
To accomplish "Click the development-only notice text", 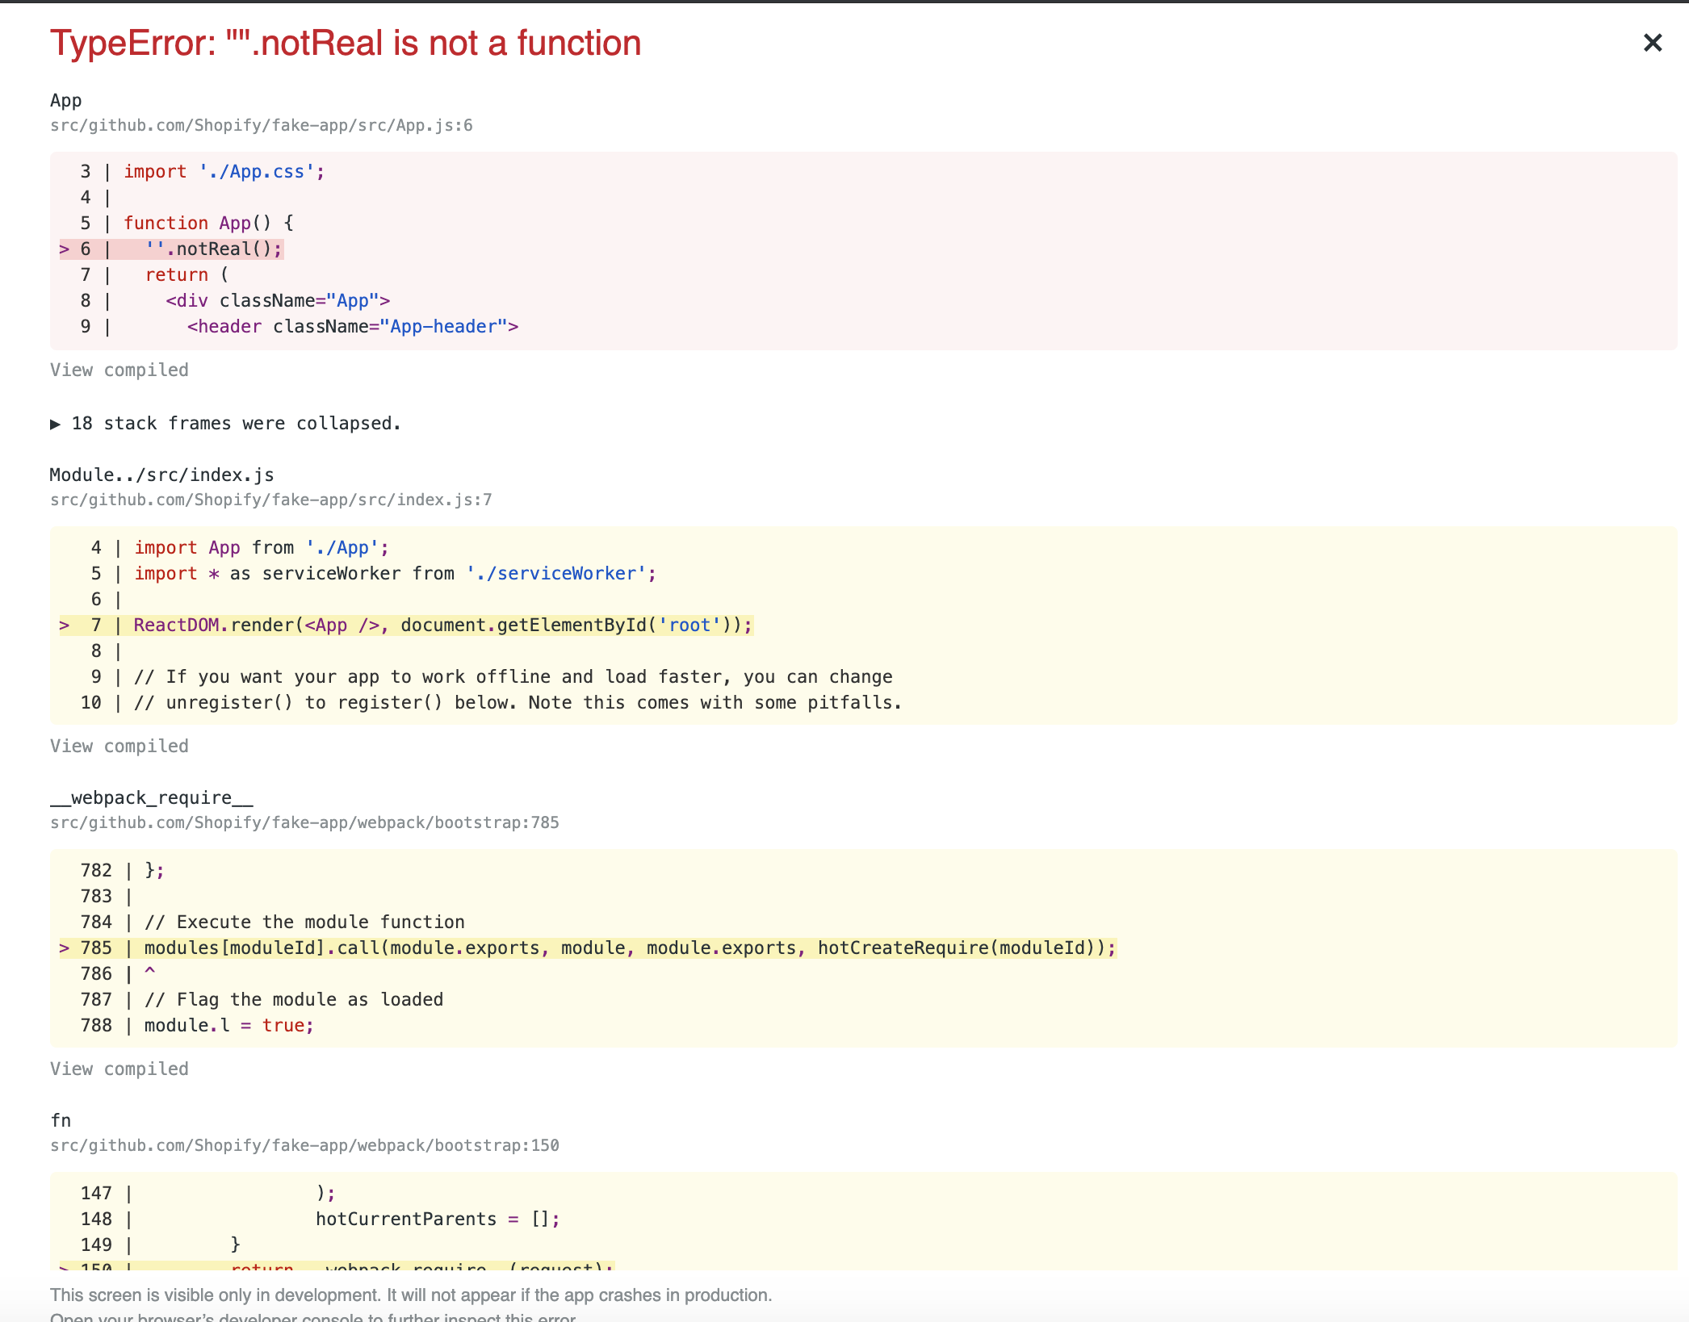I will coord(411,1295).
